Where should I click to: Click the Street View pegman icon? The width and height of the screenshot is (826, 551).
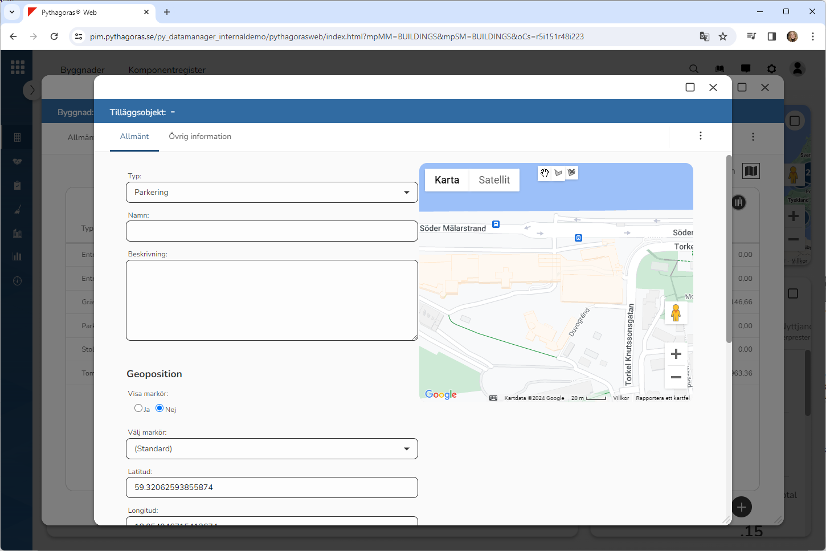click(676, 313)
